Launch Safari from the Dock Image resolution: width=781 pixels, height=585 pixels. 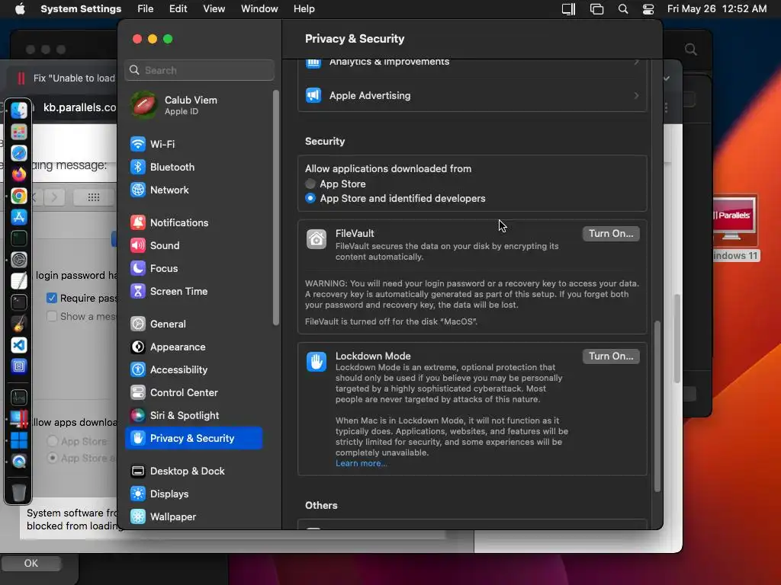(x=19, y=153)
